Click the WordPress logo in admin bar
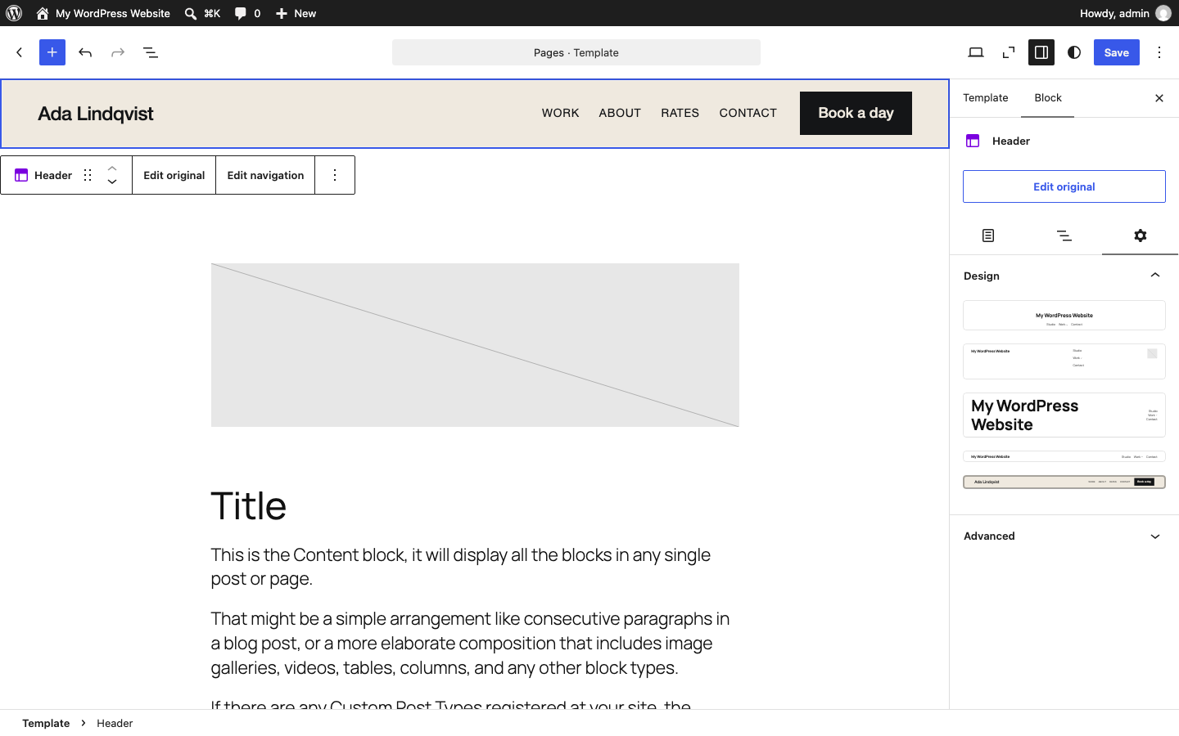The image size is (1179, 736). [x=14, y=13]
